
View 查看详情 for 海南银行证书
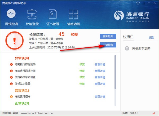[x=100, y=97]
